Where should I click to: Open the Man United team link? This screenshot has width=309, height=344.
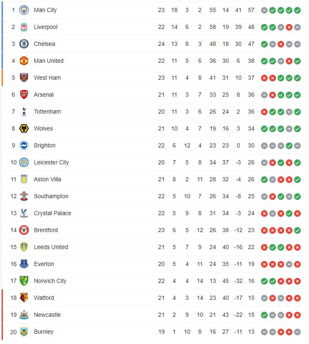[x=48, y=61]
